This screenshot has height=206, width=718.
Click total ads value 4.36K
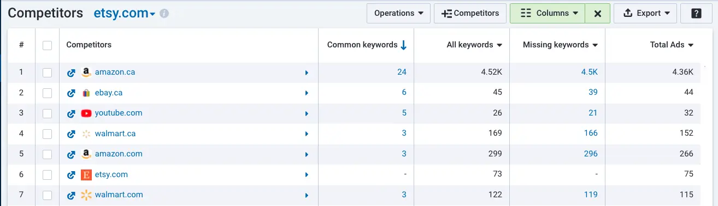(x=683, y=72)
